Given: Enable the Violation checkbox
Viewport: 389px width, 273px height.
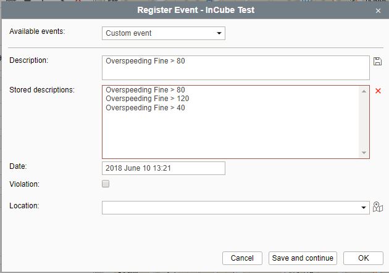Looking at the screenshot, I should point(106,184).
